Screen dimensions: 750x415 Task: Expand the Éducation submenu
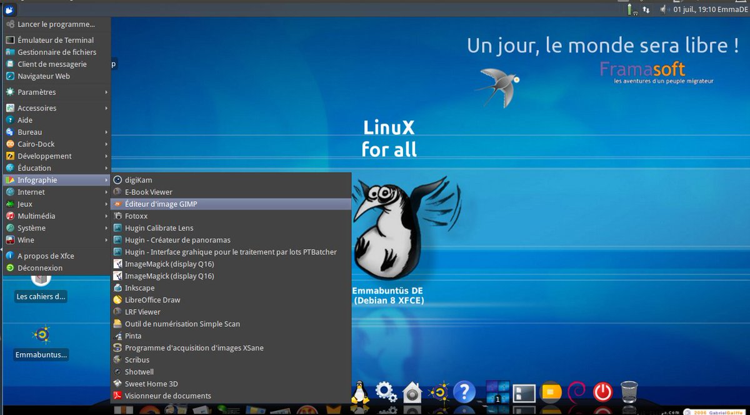click(57, 168)
